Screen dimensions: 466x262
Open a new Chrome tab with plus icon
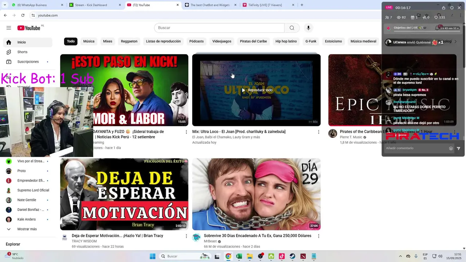click(x=302, y=5)
